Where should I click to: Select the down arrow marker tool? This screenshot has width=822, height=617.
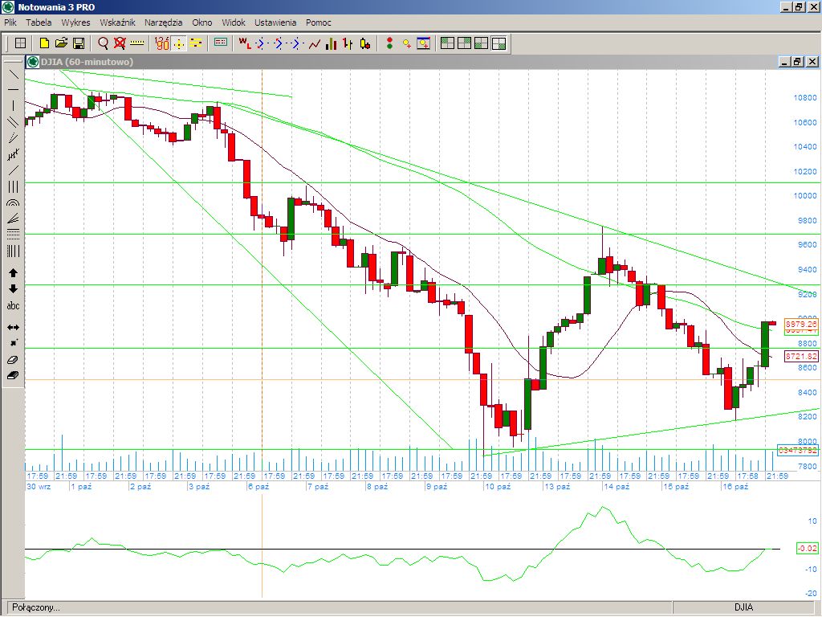(13, 289)
